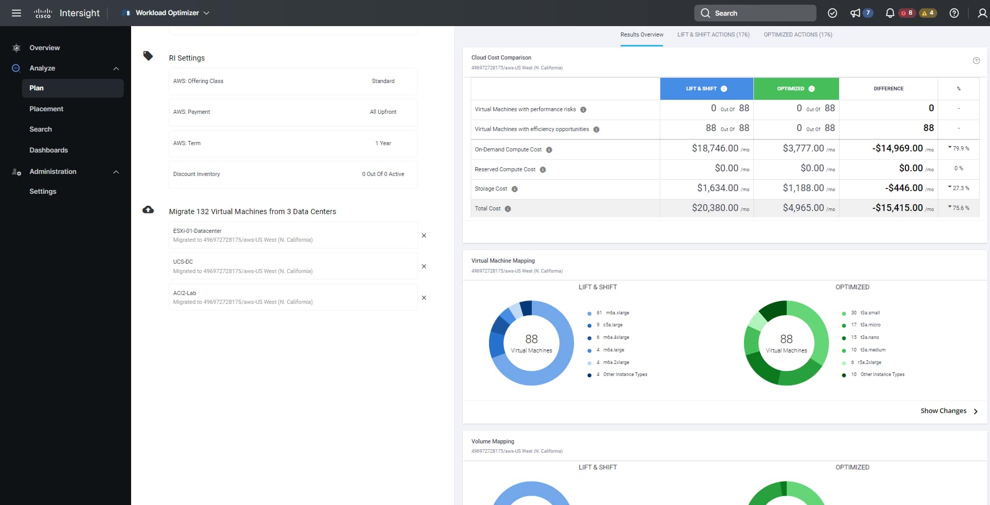Click info icon next to Total Cost
Image resolution: width=990 pixels, height=505 pixels.
point(508,209)
